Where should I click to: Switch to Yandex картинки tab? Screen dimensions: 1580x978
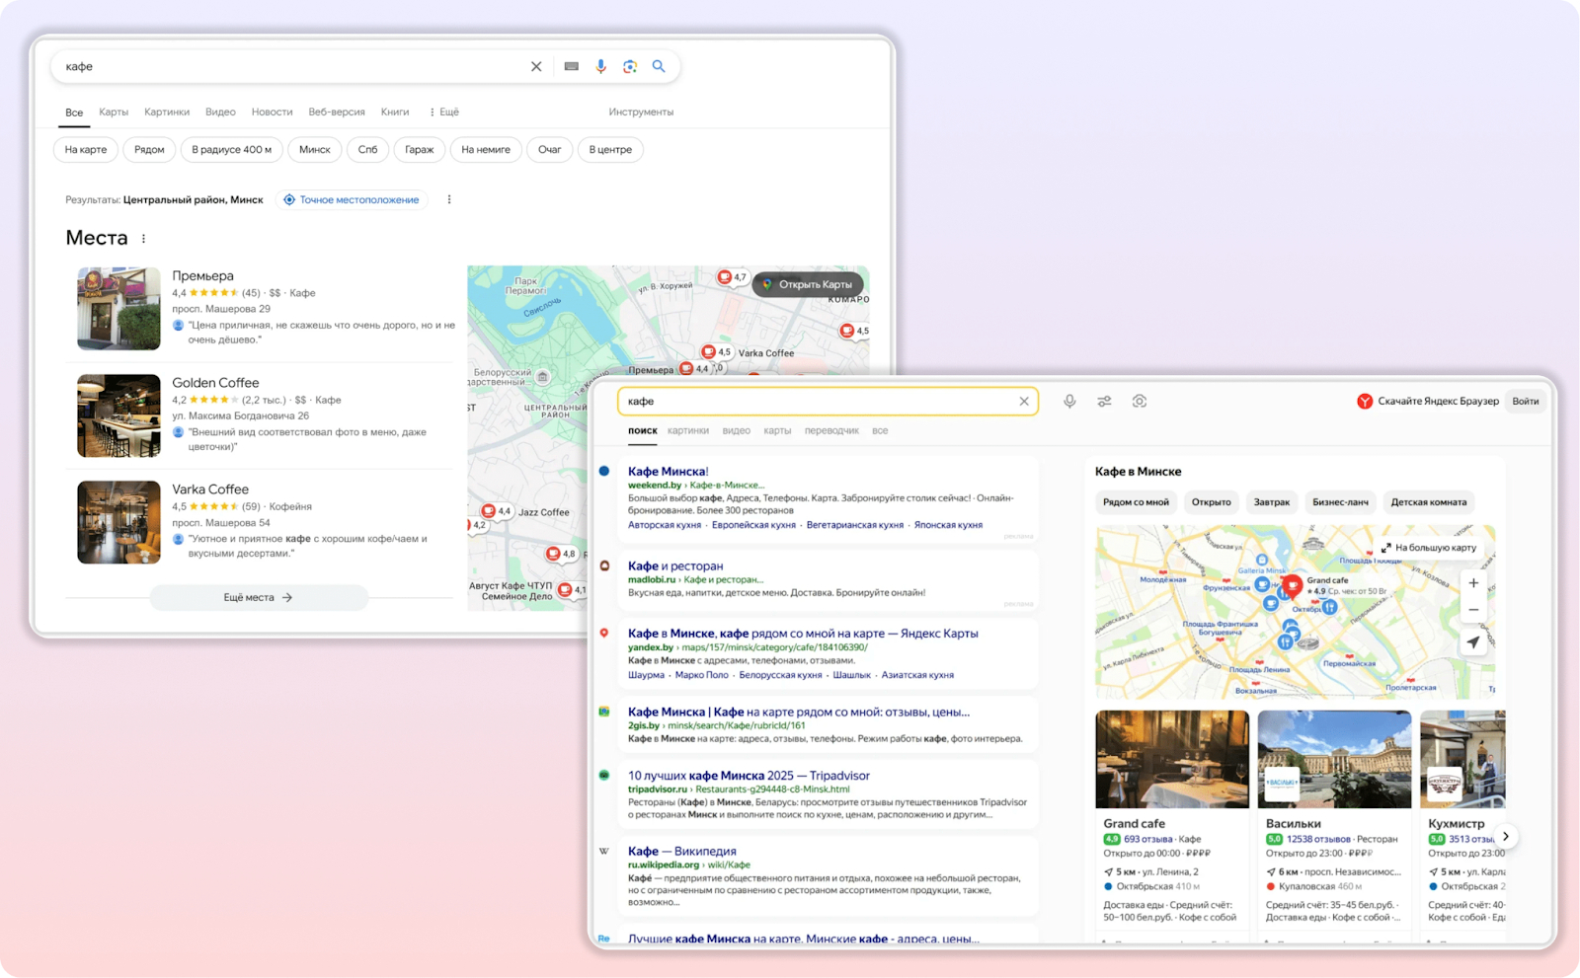688,430
